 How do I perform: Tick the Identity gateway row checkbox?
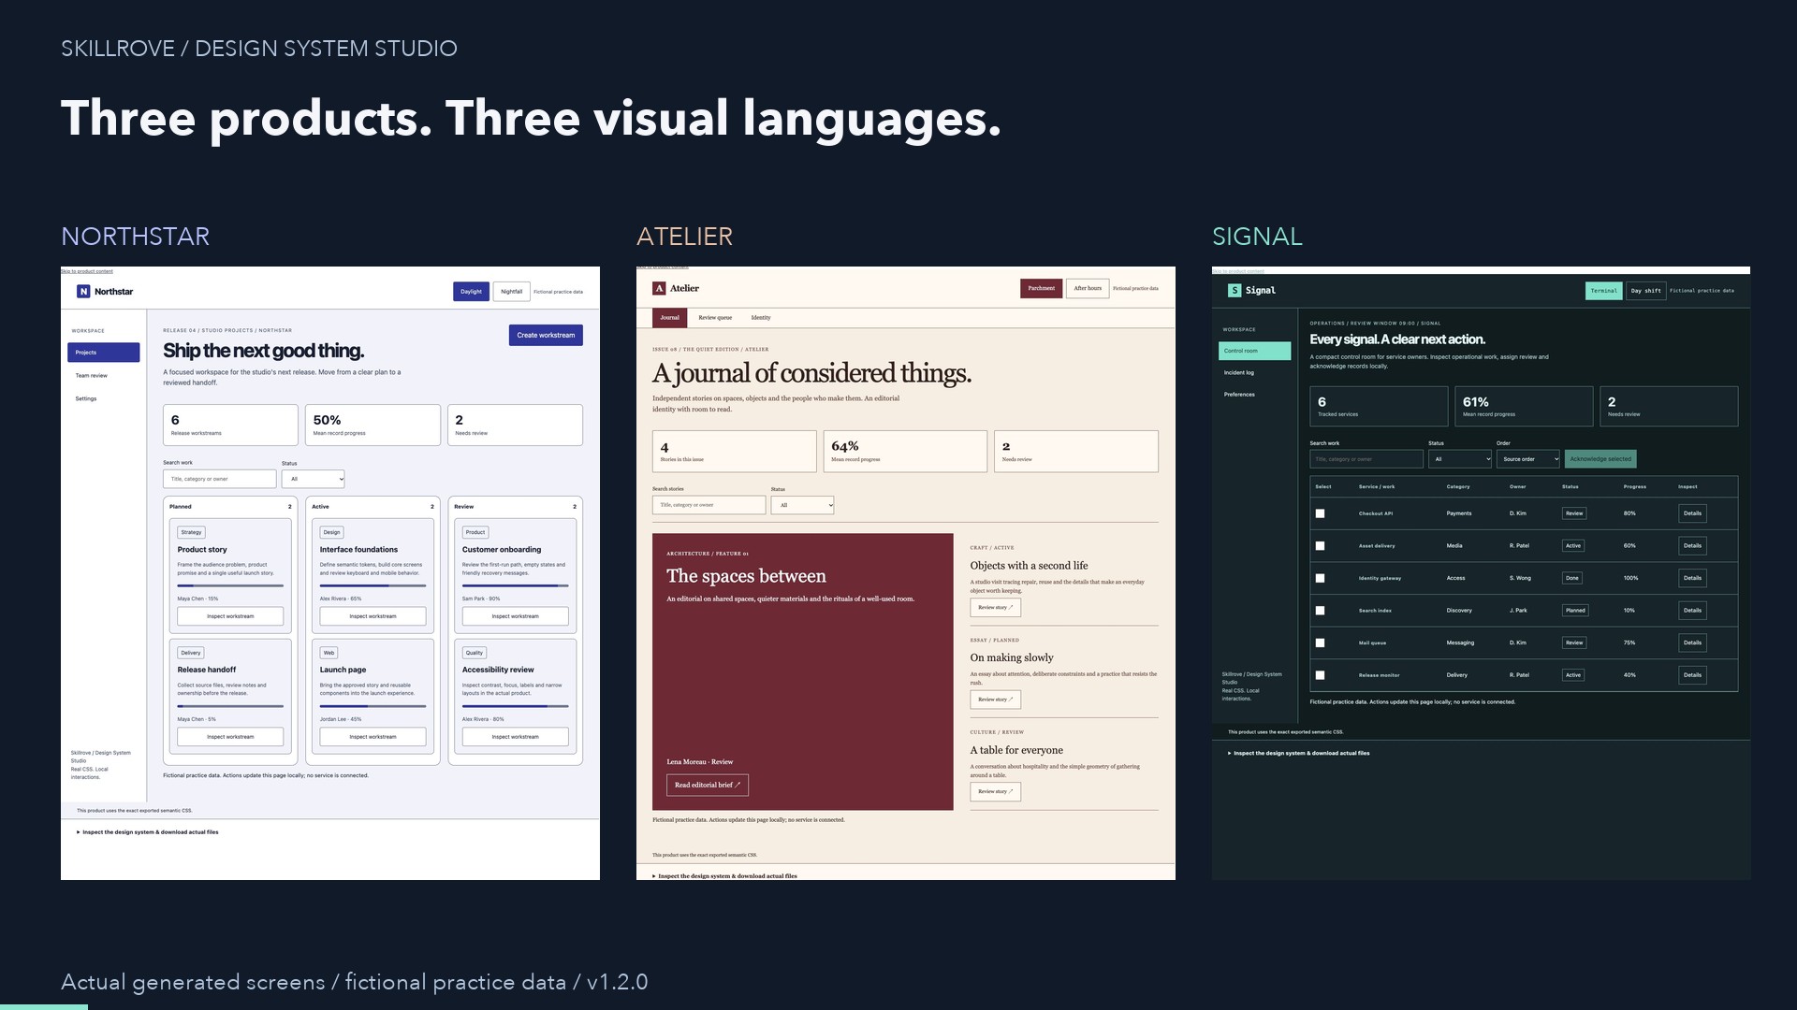click(1320, 578)
